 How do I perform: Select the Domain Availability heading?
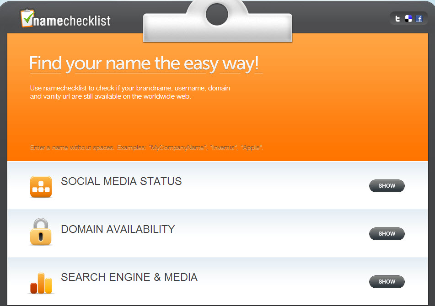tap(118, 229)
